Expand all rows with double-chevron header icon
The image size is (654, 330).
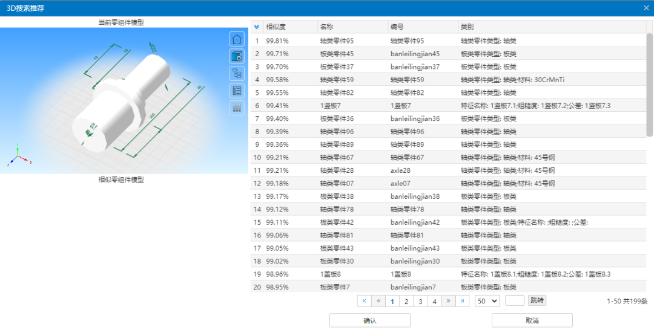[x=257, y=27]
